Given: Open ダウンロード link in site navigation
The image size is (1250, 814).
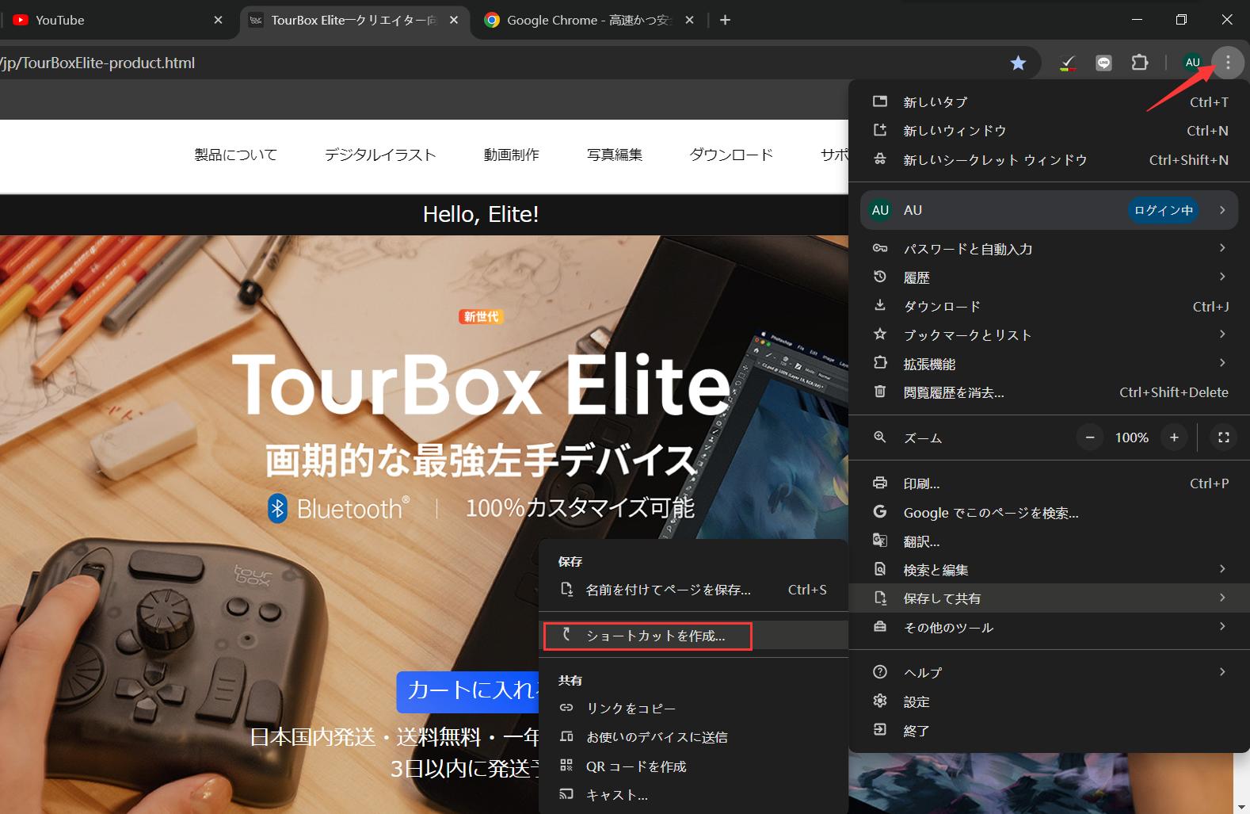Looking at the screenshot, I should (731, 155).
